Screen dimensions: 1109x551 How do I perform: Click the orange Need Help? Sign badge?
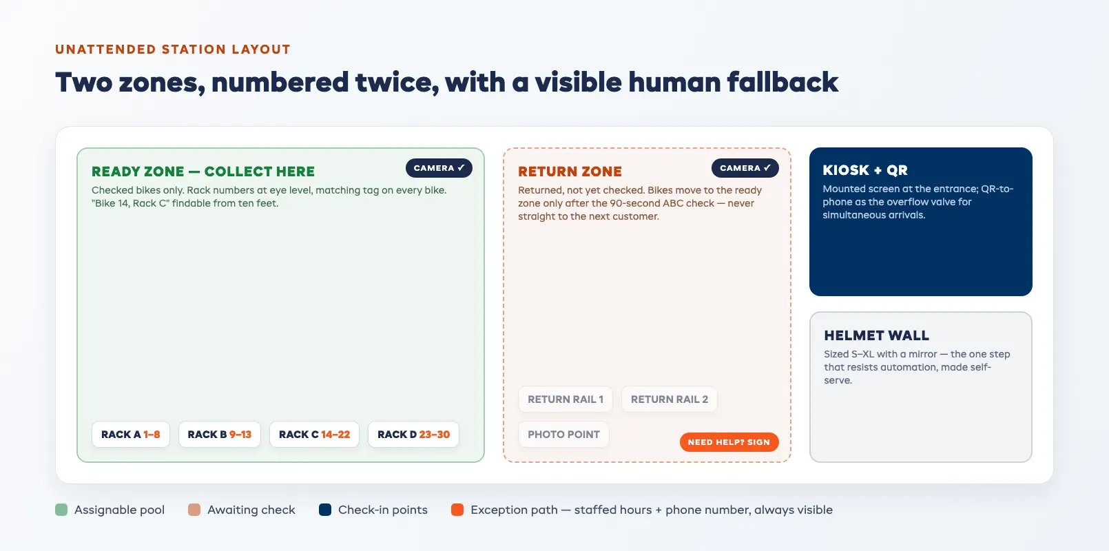pos(729,442)
